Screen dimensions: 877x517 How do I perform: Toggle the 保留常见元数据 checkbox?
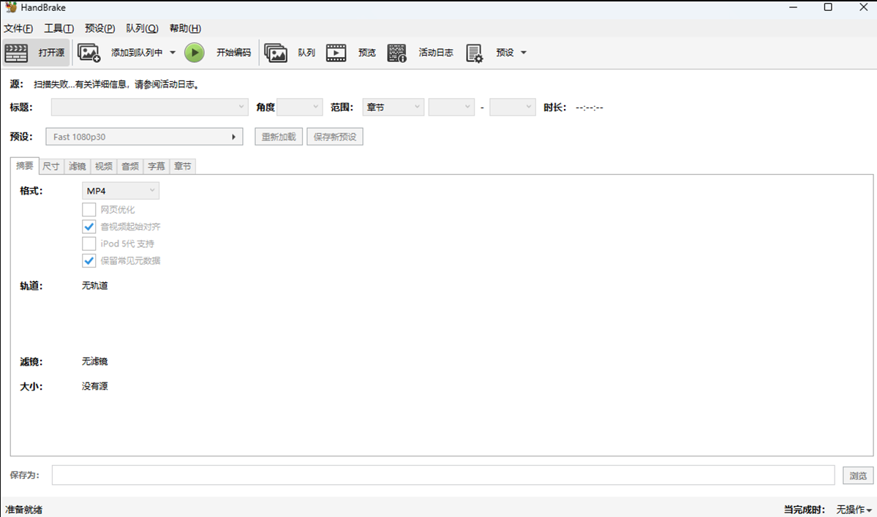[89, 261]
